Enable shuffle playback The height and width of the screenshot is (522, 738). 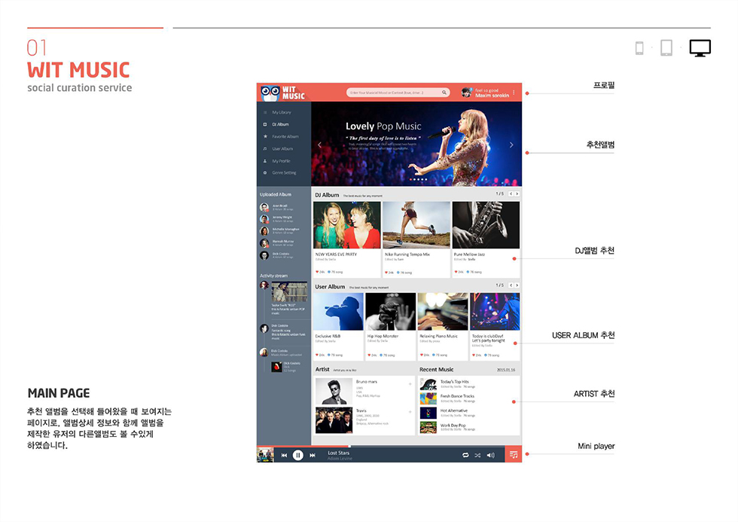477,456
